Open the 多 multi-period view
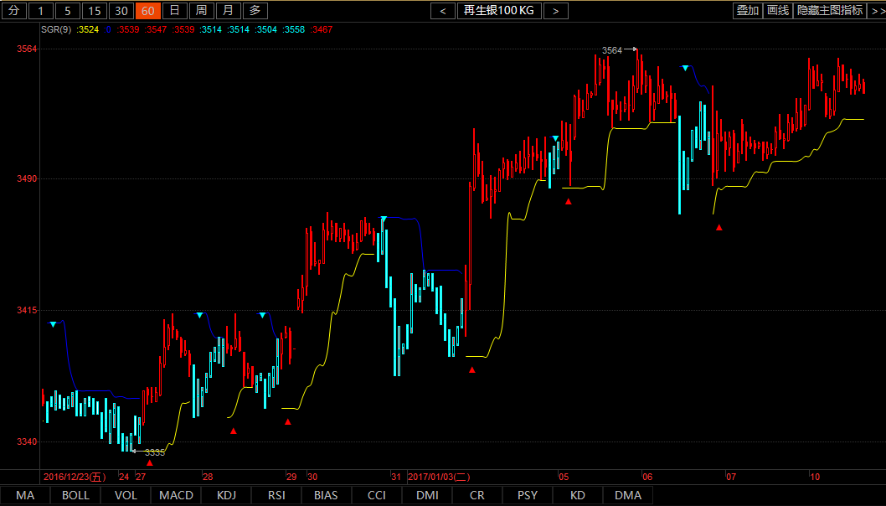Image resolution: width=886 pixels, height=506 pixels. pyautogui.click(x=255, y=11)
